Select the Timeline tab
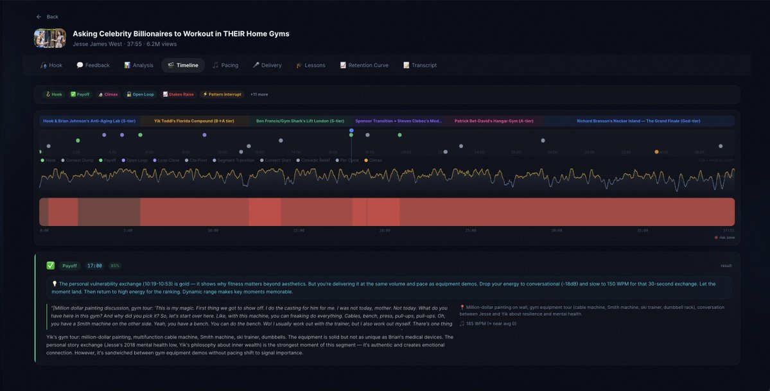The image size is (770, 391). (x=183, y=65)
